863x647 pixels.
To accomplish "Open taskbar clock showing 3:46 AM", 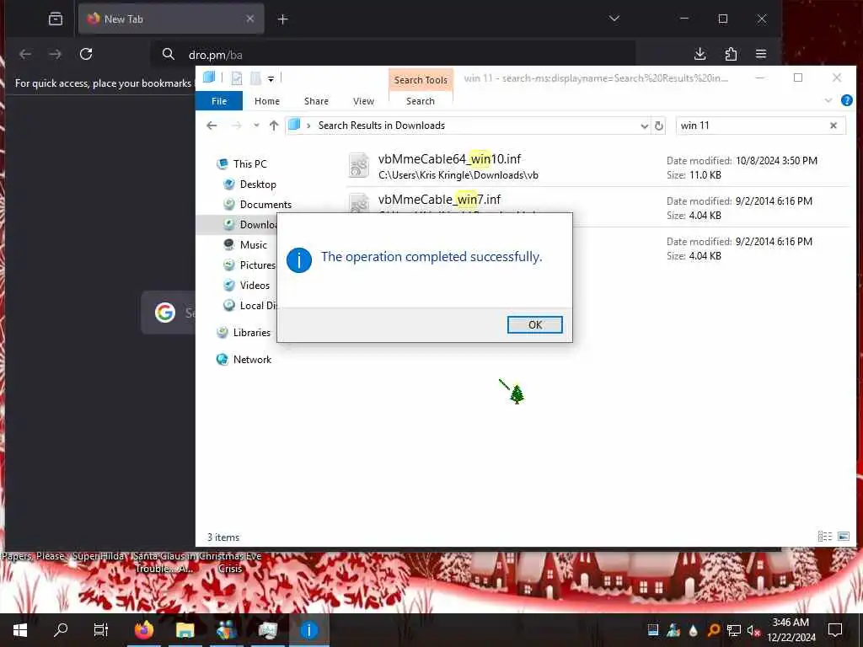I will pos(791,630).
